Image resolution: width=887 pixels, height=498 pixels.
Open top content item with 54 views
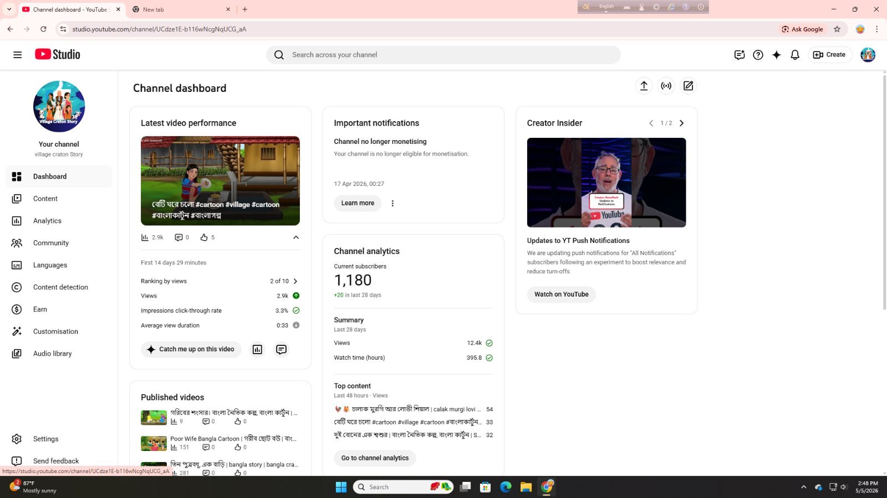coord(413,409)
